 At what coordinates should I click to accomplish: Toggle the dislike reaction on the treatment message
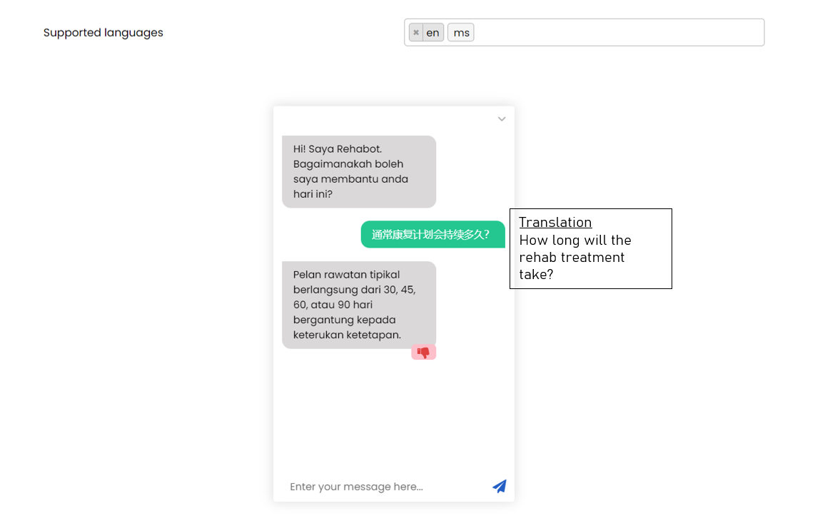423,351
